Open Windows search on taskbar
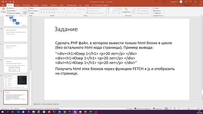The width and height of the screenshot is (203, 114). (8, 112)
